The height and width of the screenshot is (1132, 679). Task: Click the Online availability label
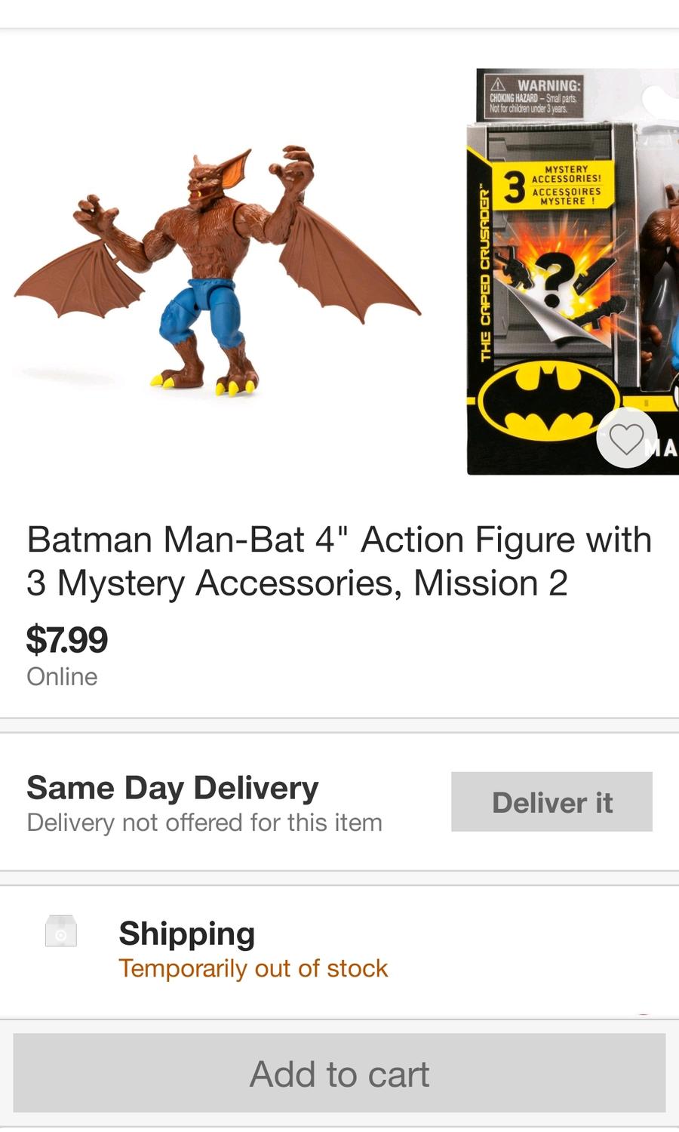point(62,676)
